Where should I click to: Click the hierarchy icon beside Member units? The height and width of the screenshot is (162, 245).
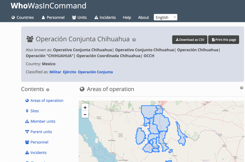coord(27,121)
